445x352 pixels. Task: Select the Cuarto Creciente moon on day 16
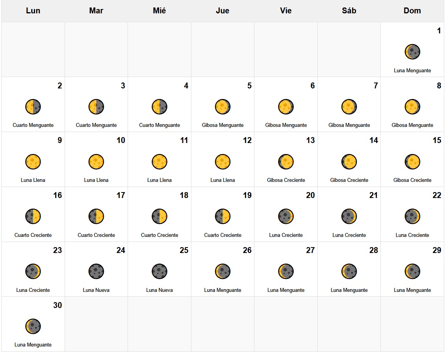tap(33, 216)
